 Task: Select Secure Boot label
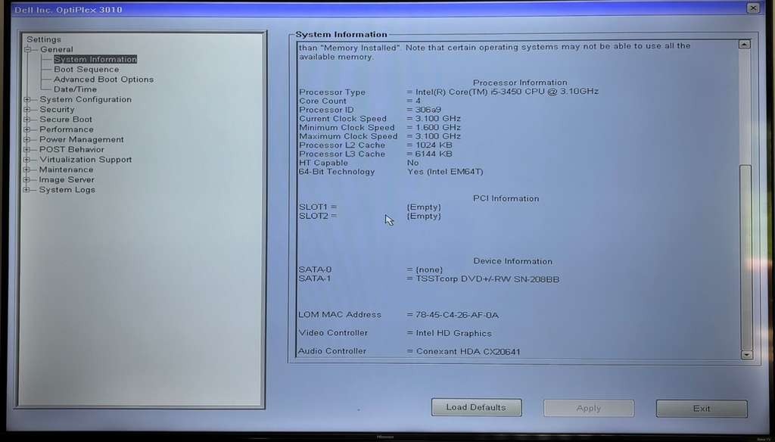tap(67, 120)
